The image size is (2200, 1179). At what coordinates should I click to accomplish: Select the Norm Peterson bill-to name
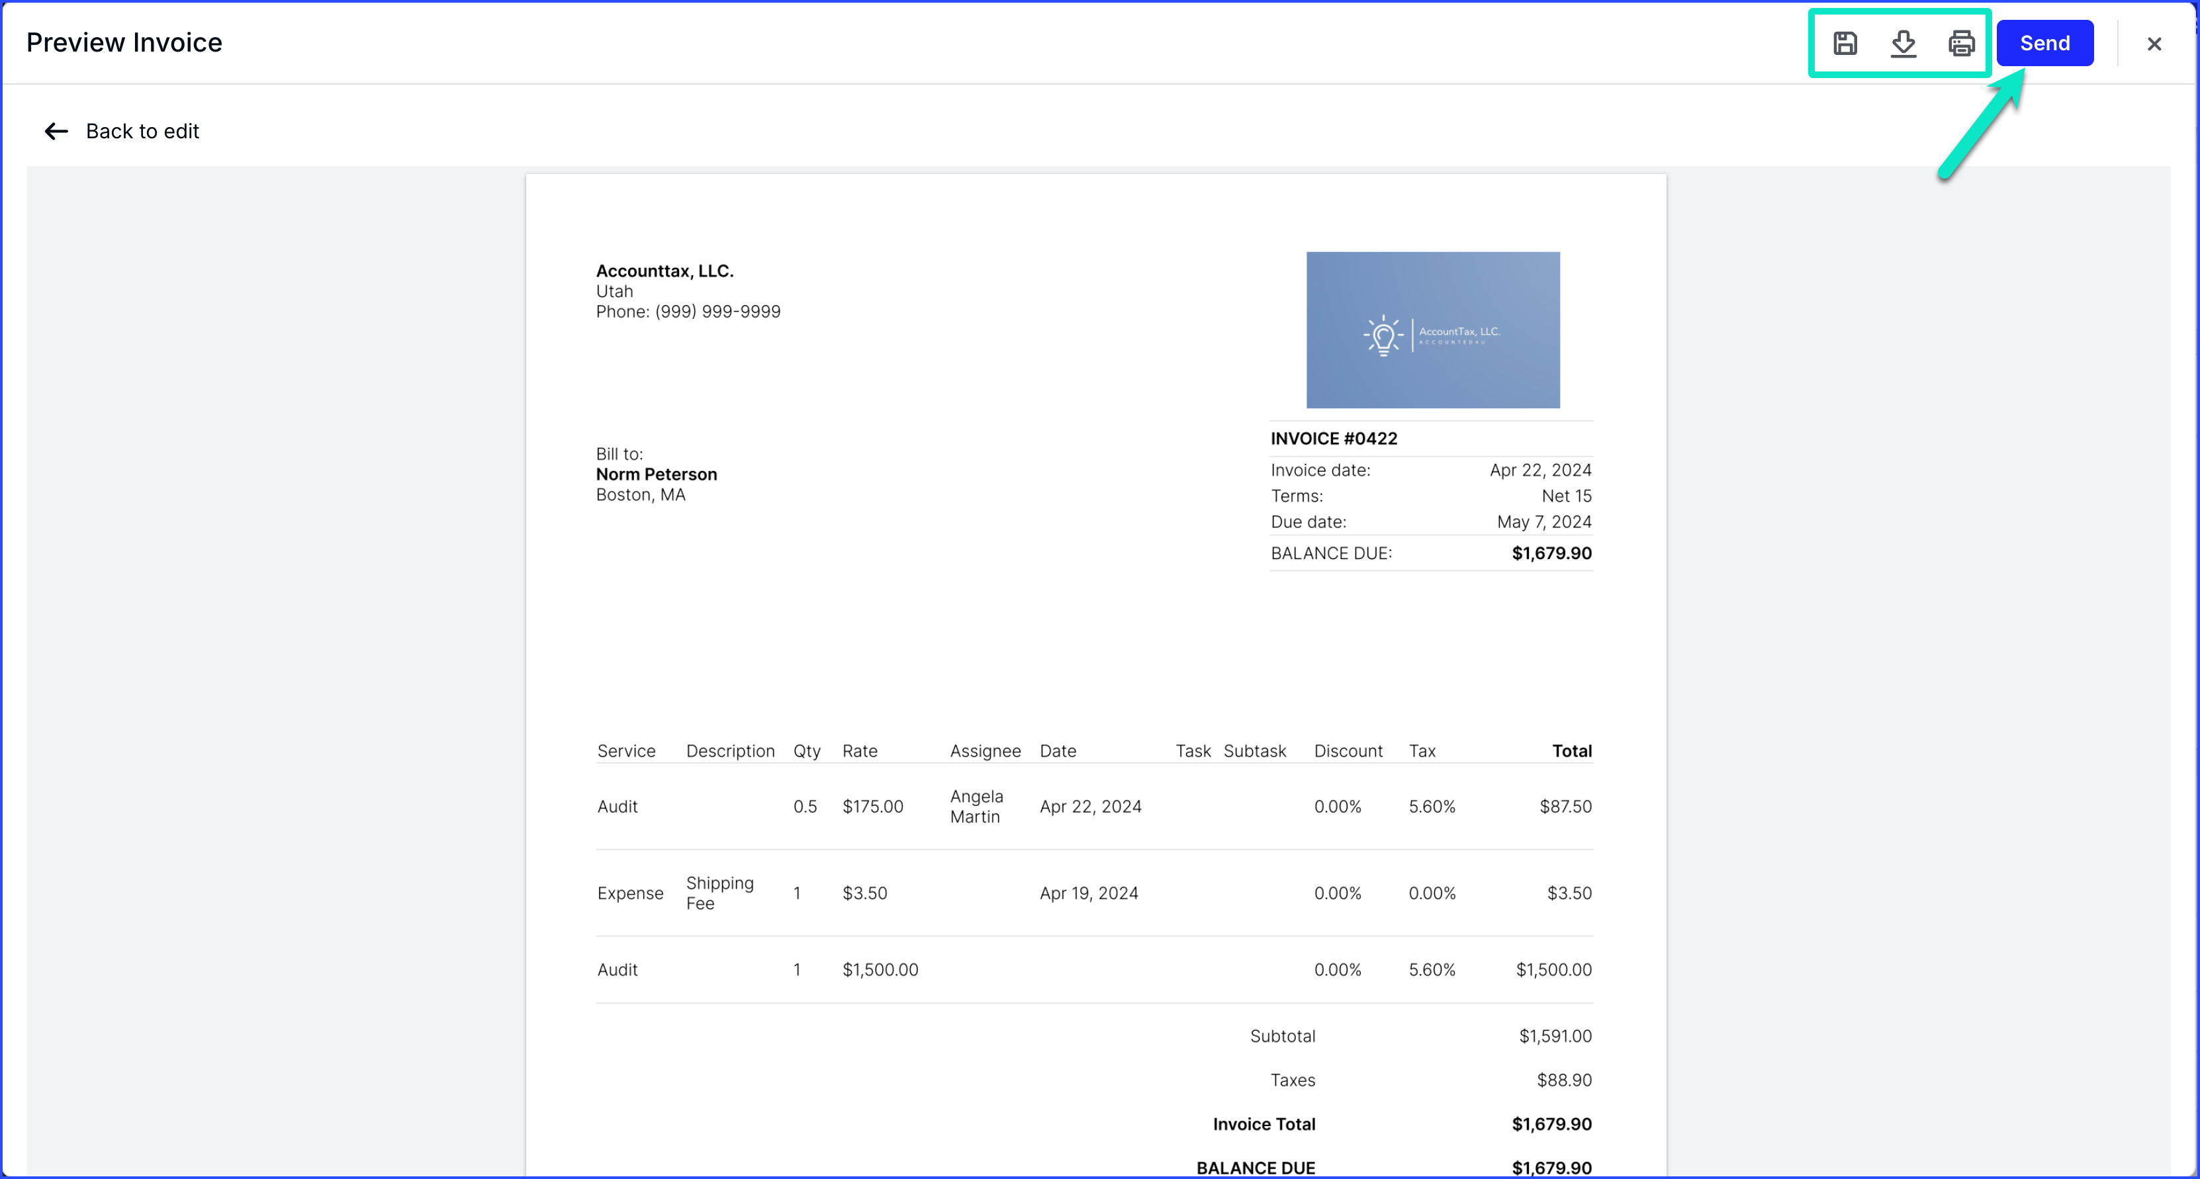click(656, 474)
